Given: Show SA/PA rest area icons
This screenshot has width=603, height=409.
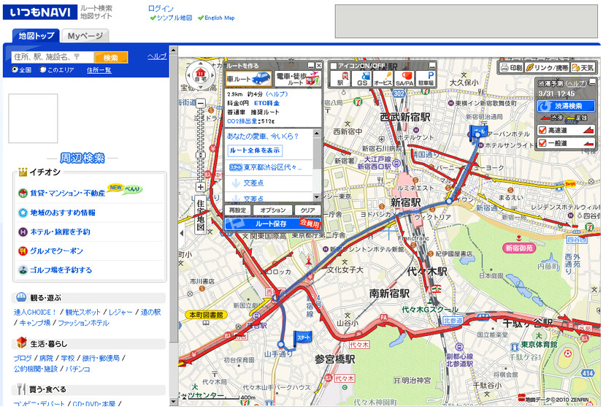Looking at the screenshot, I should [x=404, y=78].
